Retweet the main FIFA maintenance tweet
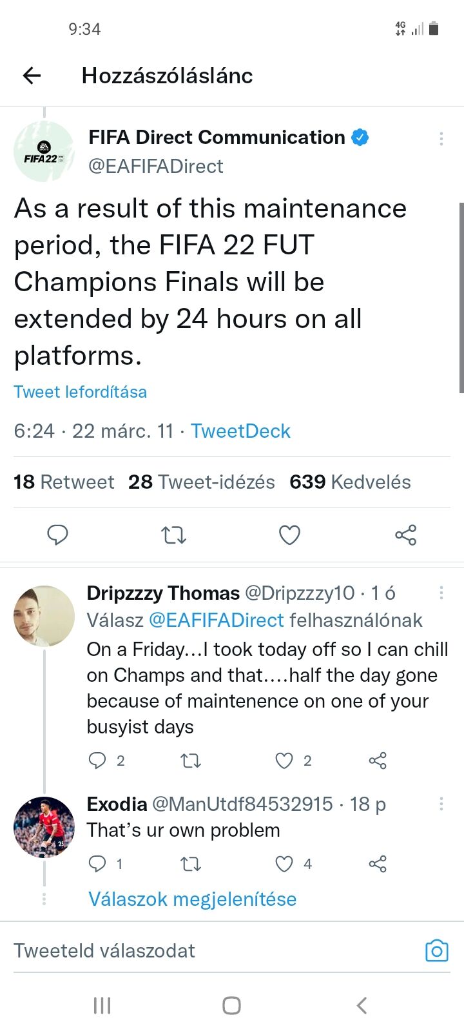This screenshot has width=464, height=1033. tap(173, 535)
